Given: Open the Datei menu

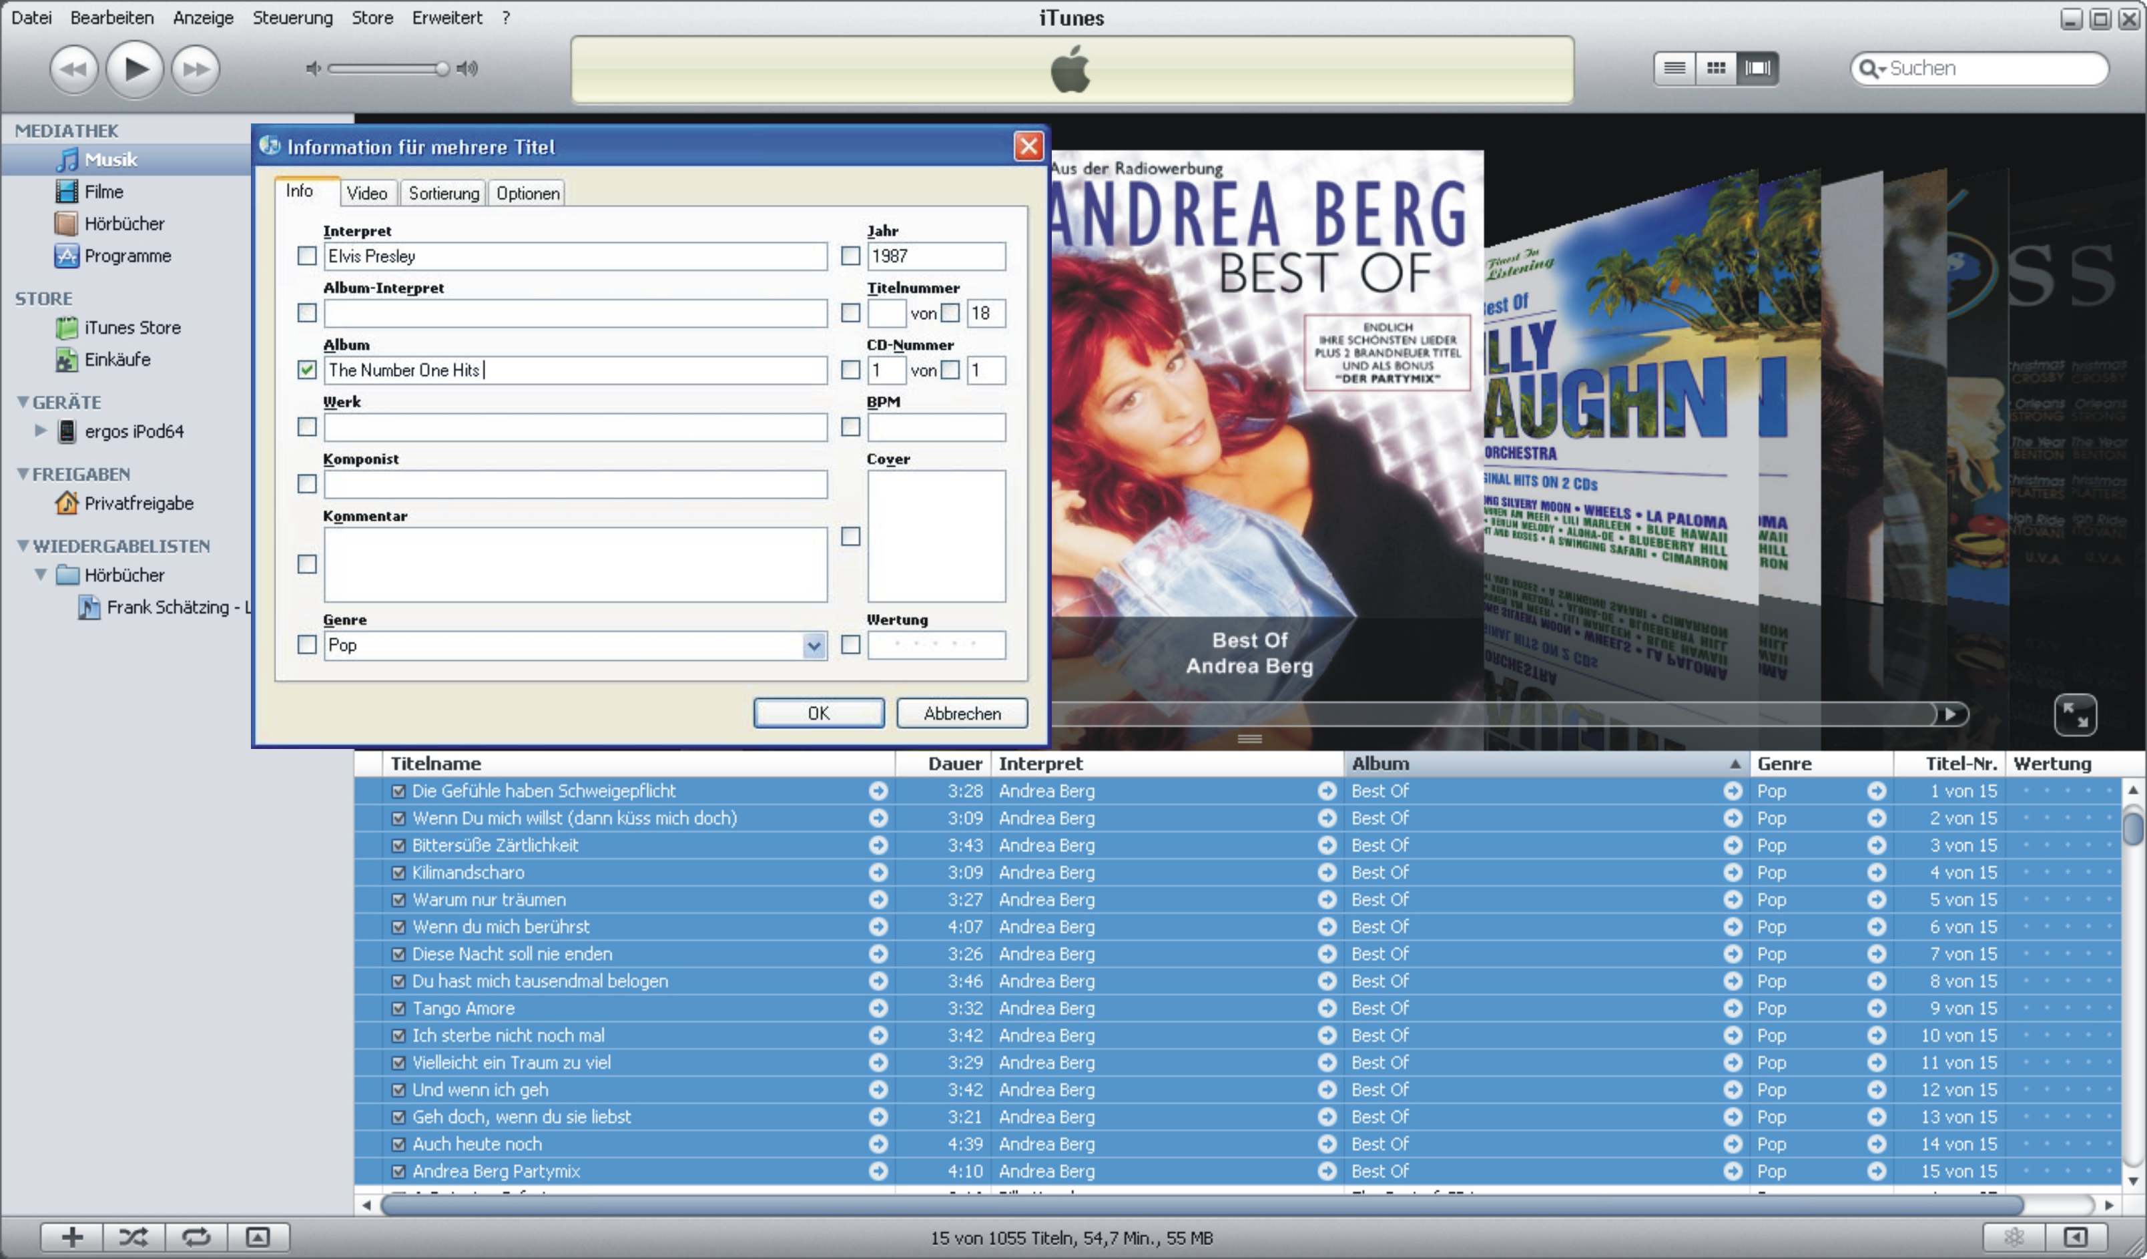Looking at the screenshot, I should point(31,17).
